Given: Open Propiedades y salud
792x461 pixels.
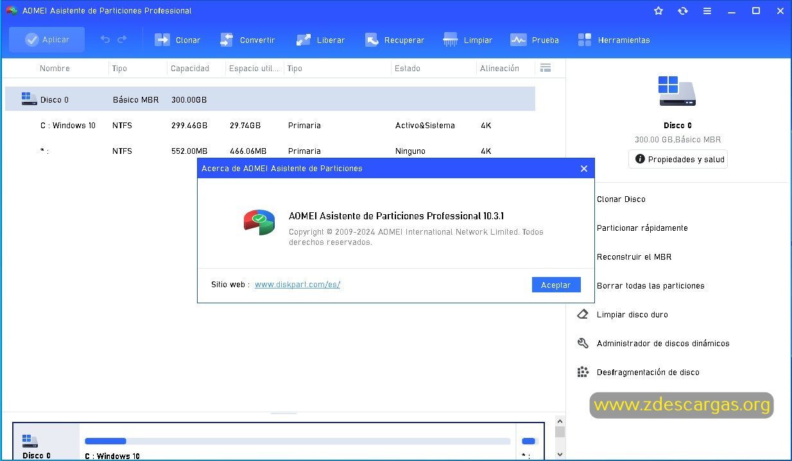Looking at the screenshot, I should 678,159.
